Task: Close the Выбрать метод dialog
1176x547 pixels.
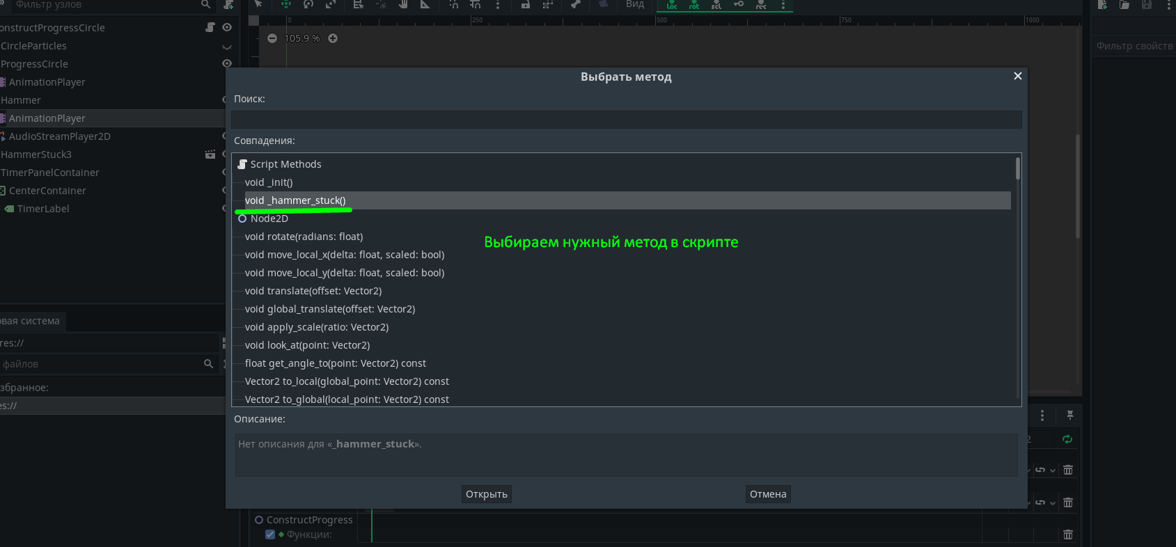Action: click(1018, 76)
